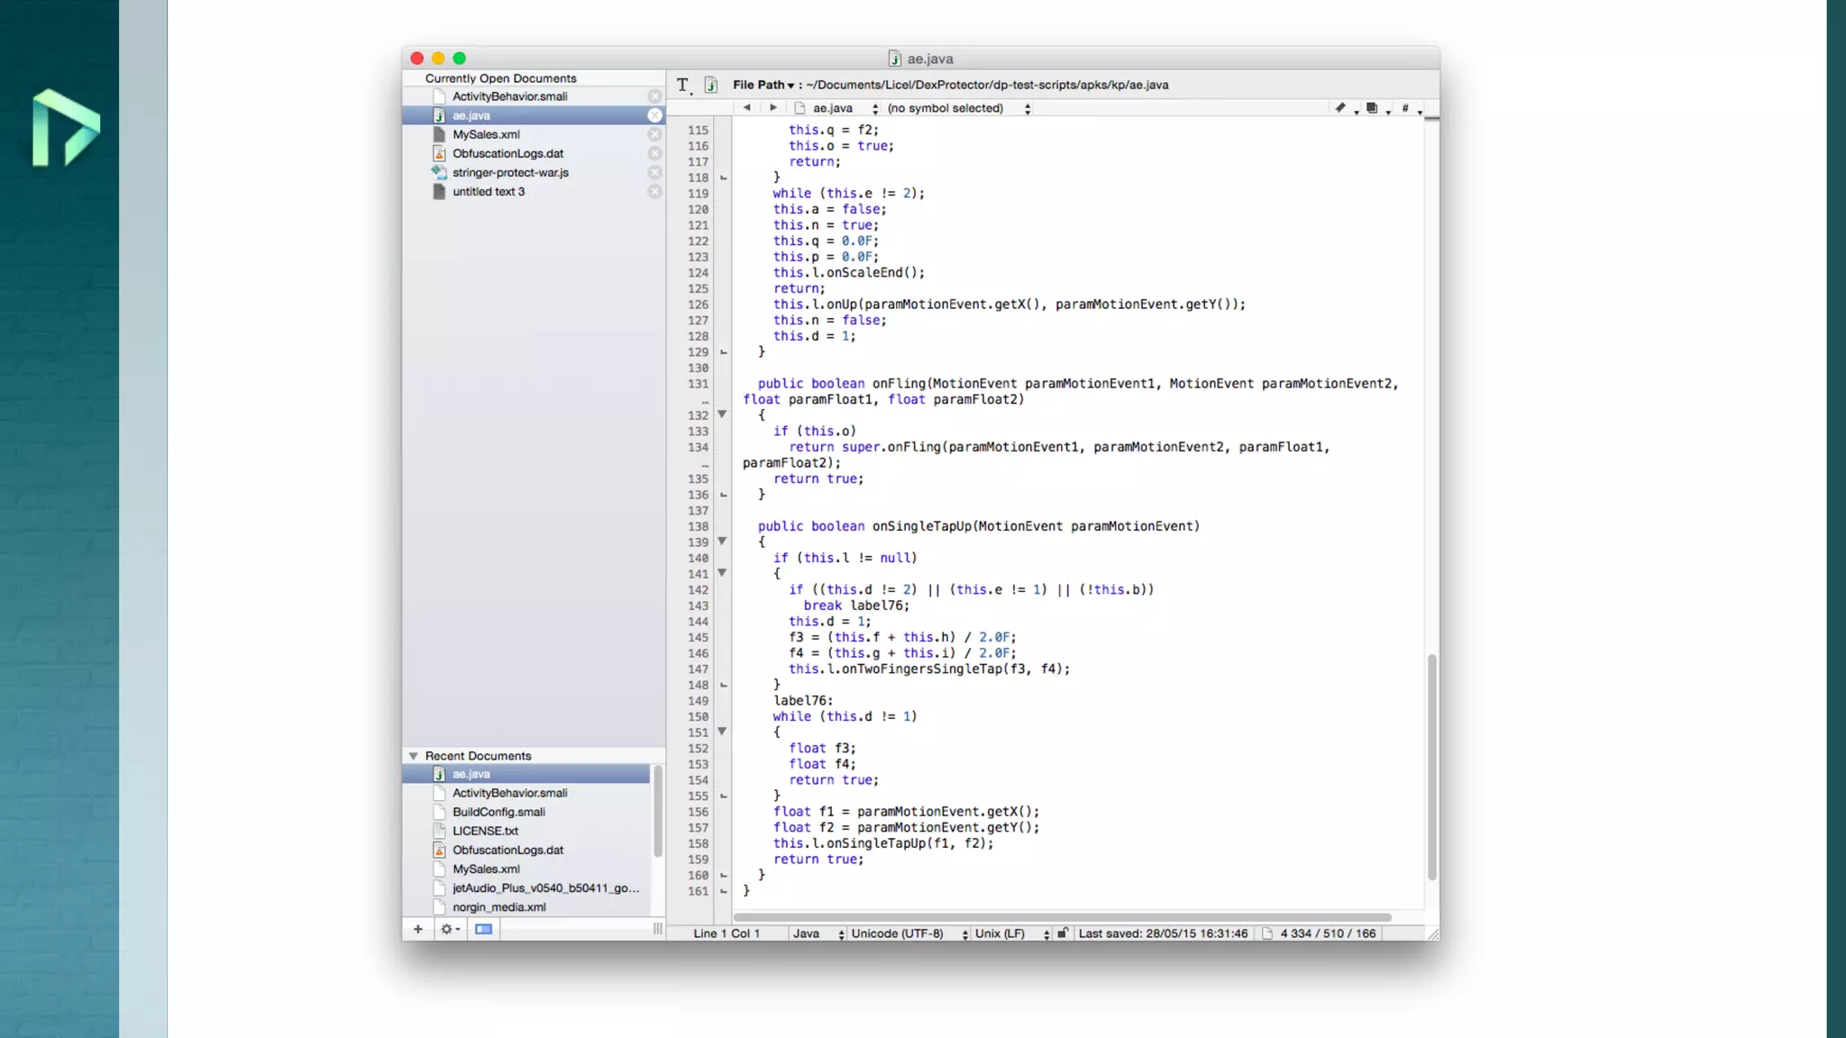Click the Java document icon in toolbar
The image size is (1846, 1038).
[711, 85]
